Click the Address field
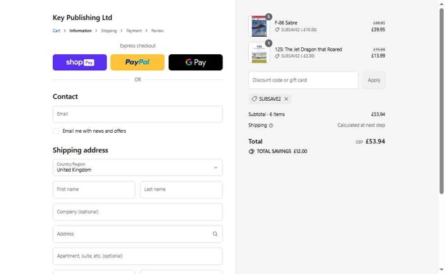 [138, 234]
